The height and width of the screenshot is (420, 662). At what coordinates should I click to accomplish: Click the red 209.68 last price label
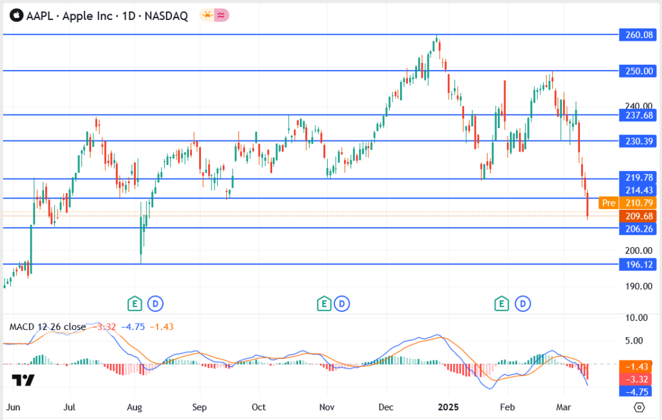click(x=637, y=216)
